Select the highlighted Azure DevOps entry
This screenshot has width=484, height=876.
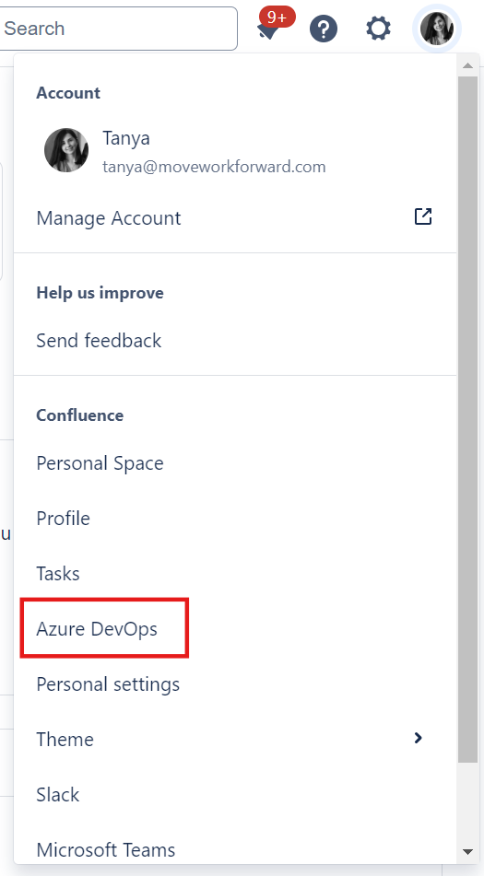click(x=104, y=628)
